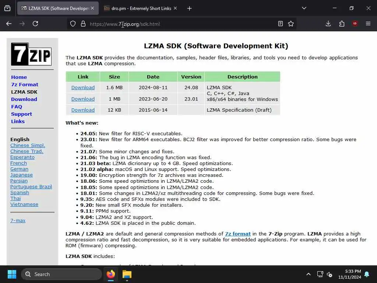Expand list all tabs chevron
377x283 pixels.
[304, 8]
